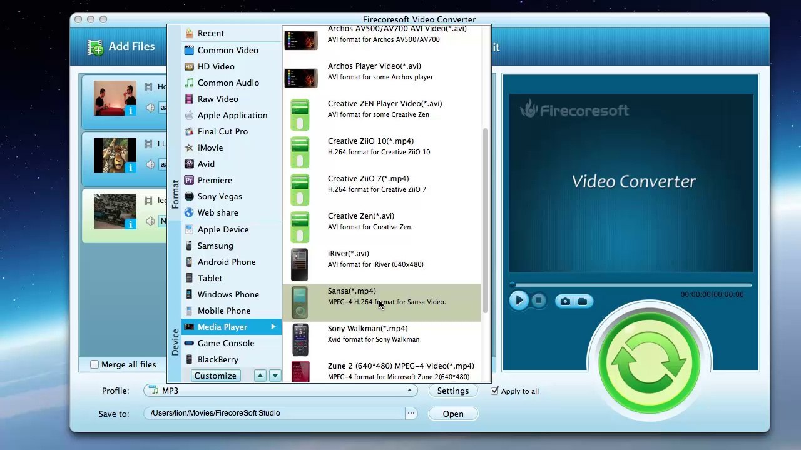Click the category list up arrow
This screenshot has width=801, height=450.
(x=260, y=376)
